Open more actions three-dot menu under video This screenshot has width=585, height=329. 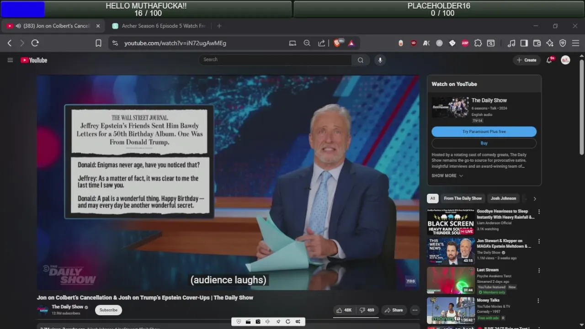pyautogui.click(x=415, y=310)
